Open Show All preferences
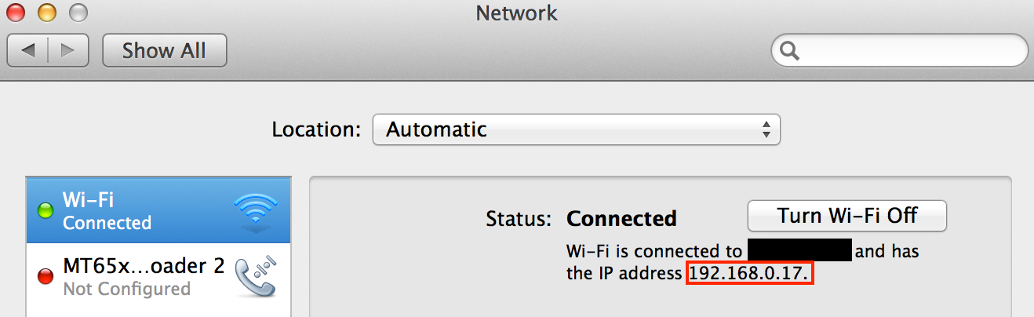The width and height of the screenshot is (1034, 317). coord(164,51)
